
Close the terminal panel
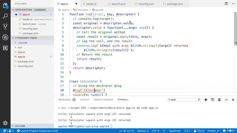tap(233, 100)
